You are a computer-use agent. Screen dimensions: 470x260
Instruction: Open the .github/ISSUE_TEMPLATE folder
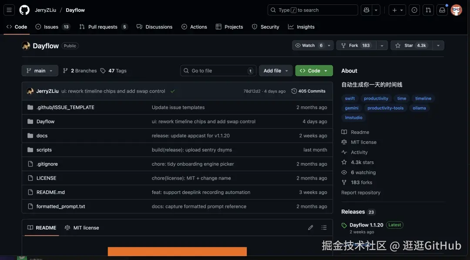point(65,107)
